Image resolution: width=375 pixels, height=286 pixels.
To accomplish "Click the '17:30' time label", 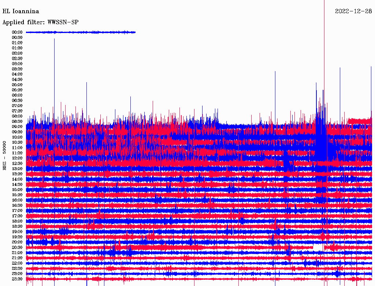I will (x=17, y=216).
